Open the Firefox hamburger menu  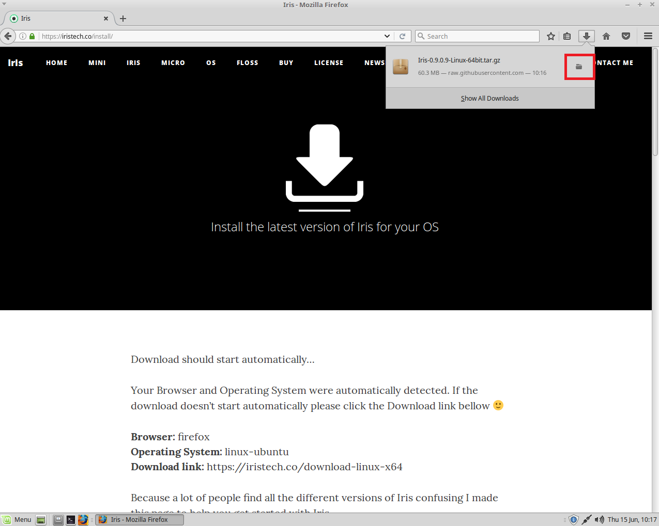click(x=648, y=36)
